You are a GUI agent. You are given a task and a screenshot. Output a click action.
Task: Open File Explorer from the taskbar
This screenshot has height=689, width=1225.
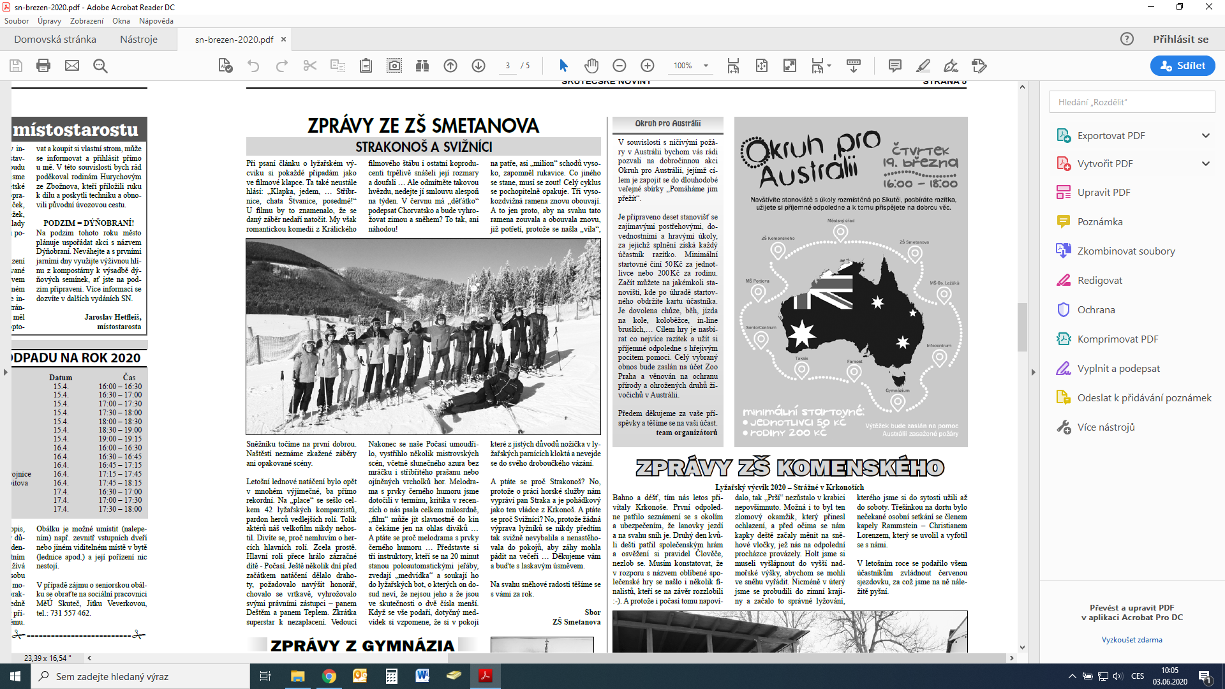(298, 676)
